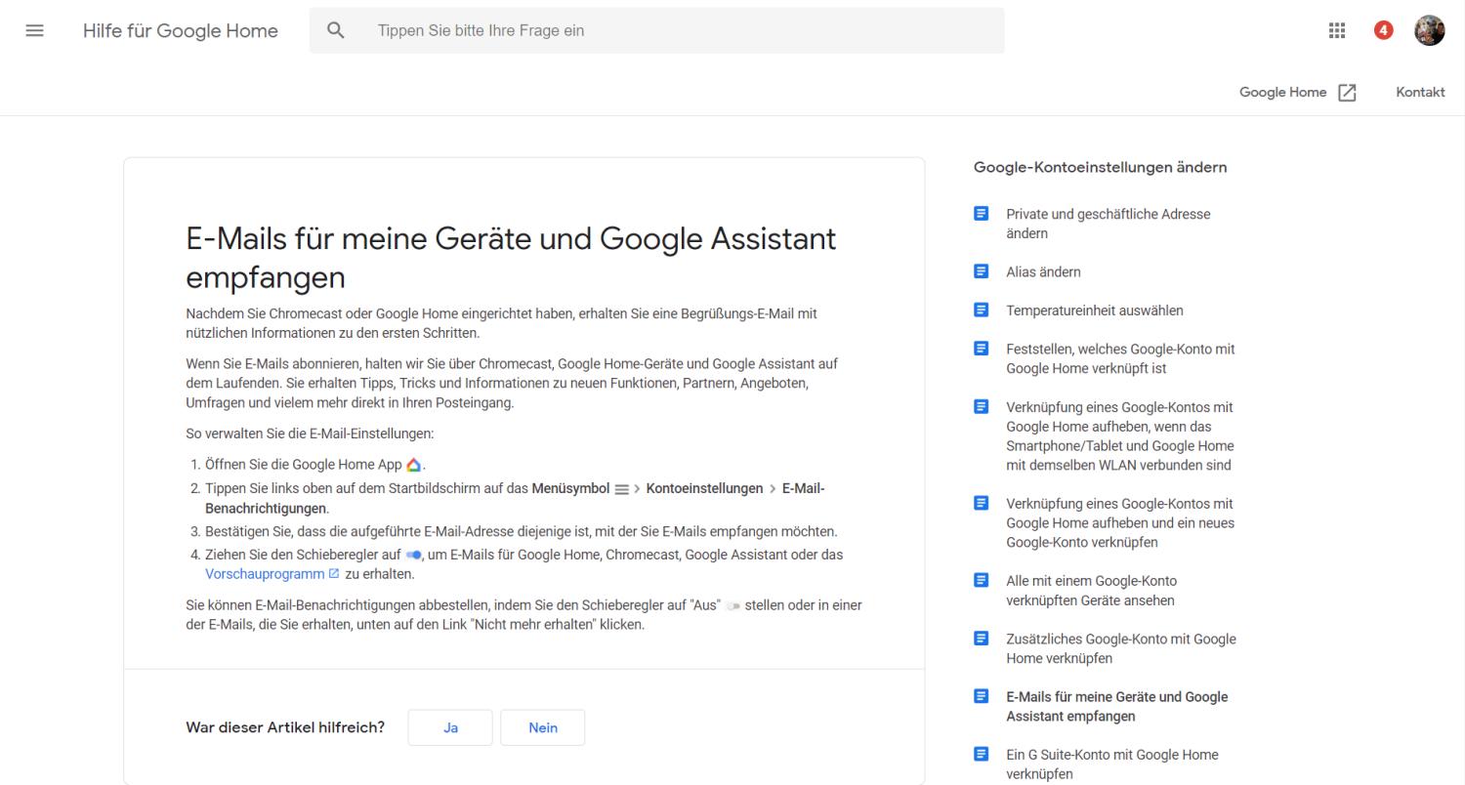Open the profile avatar picture
This screenshot has height=785, width=1465.
(1429, 30)
